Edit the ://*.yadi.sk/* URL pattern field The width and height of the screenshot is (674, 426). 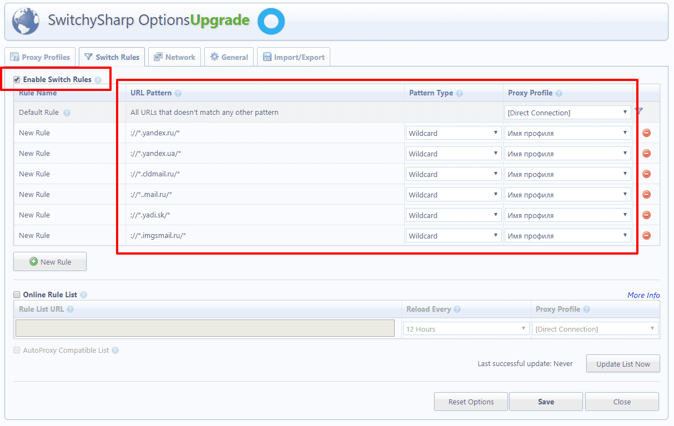click(x=265, y=215)
